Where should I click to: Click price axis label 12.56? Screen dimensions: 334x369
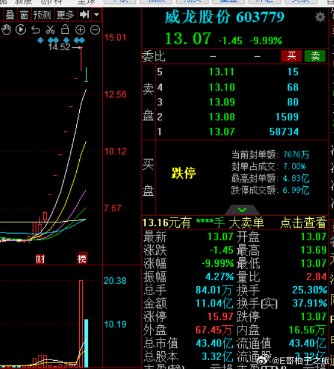point(115,95)
